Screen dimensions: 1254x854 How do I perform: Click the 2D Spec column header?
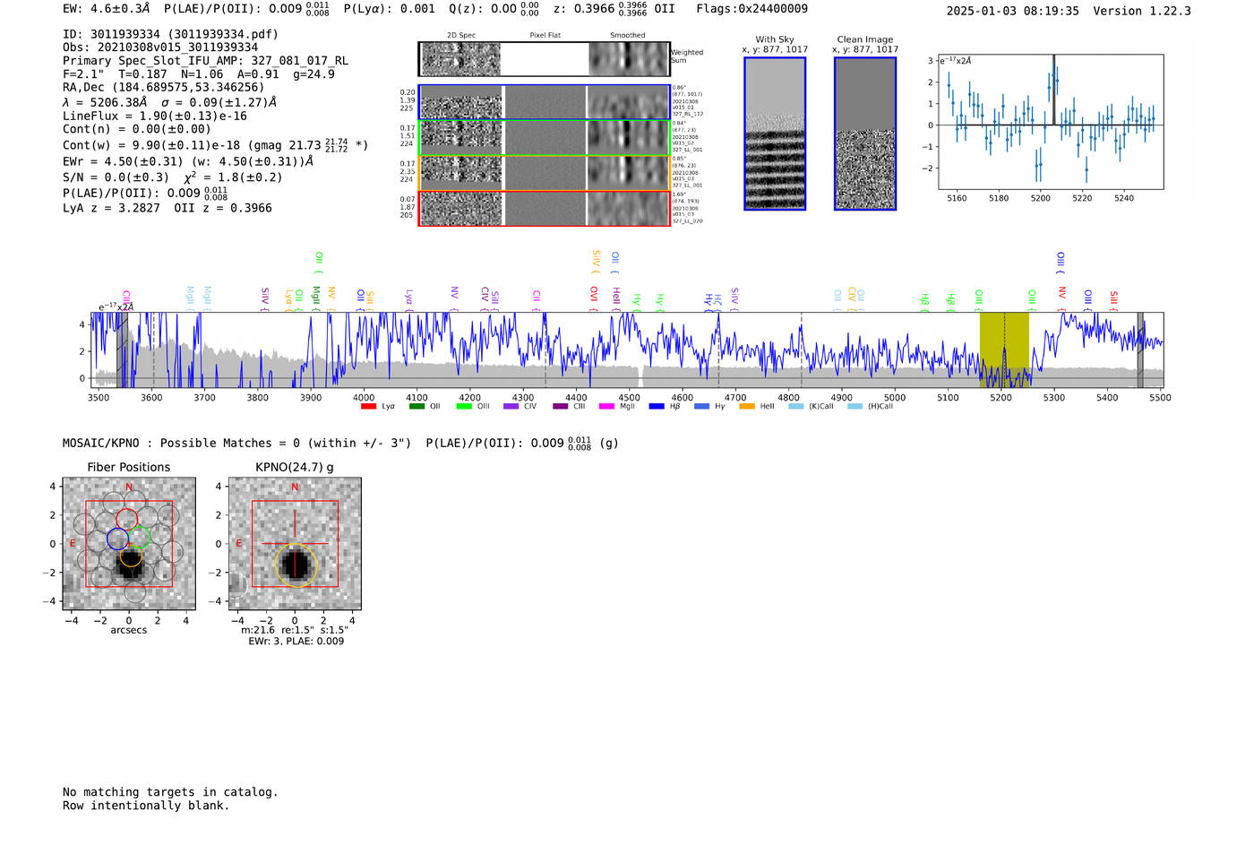pyautogui.click(x=461, y=36)
